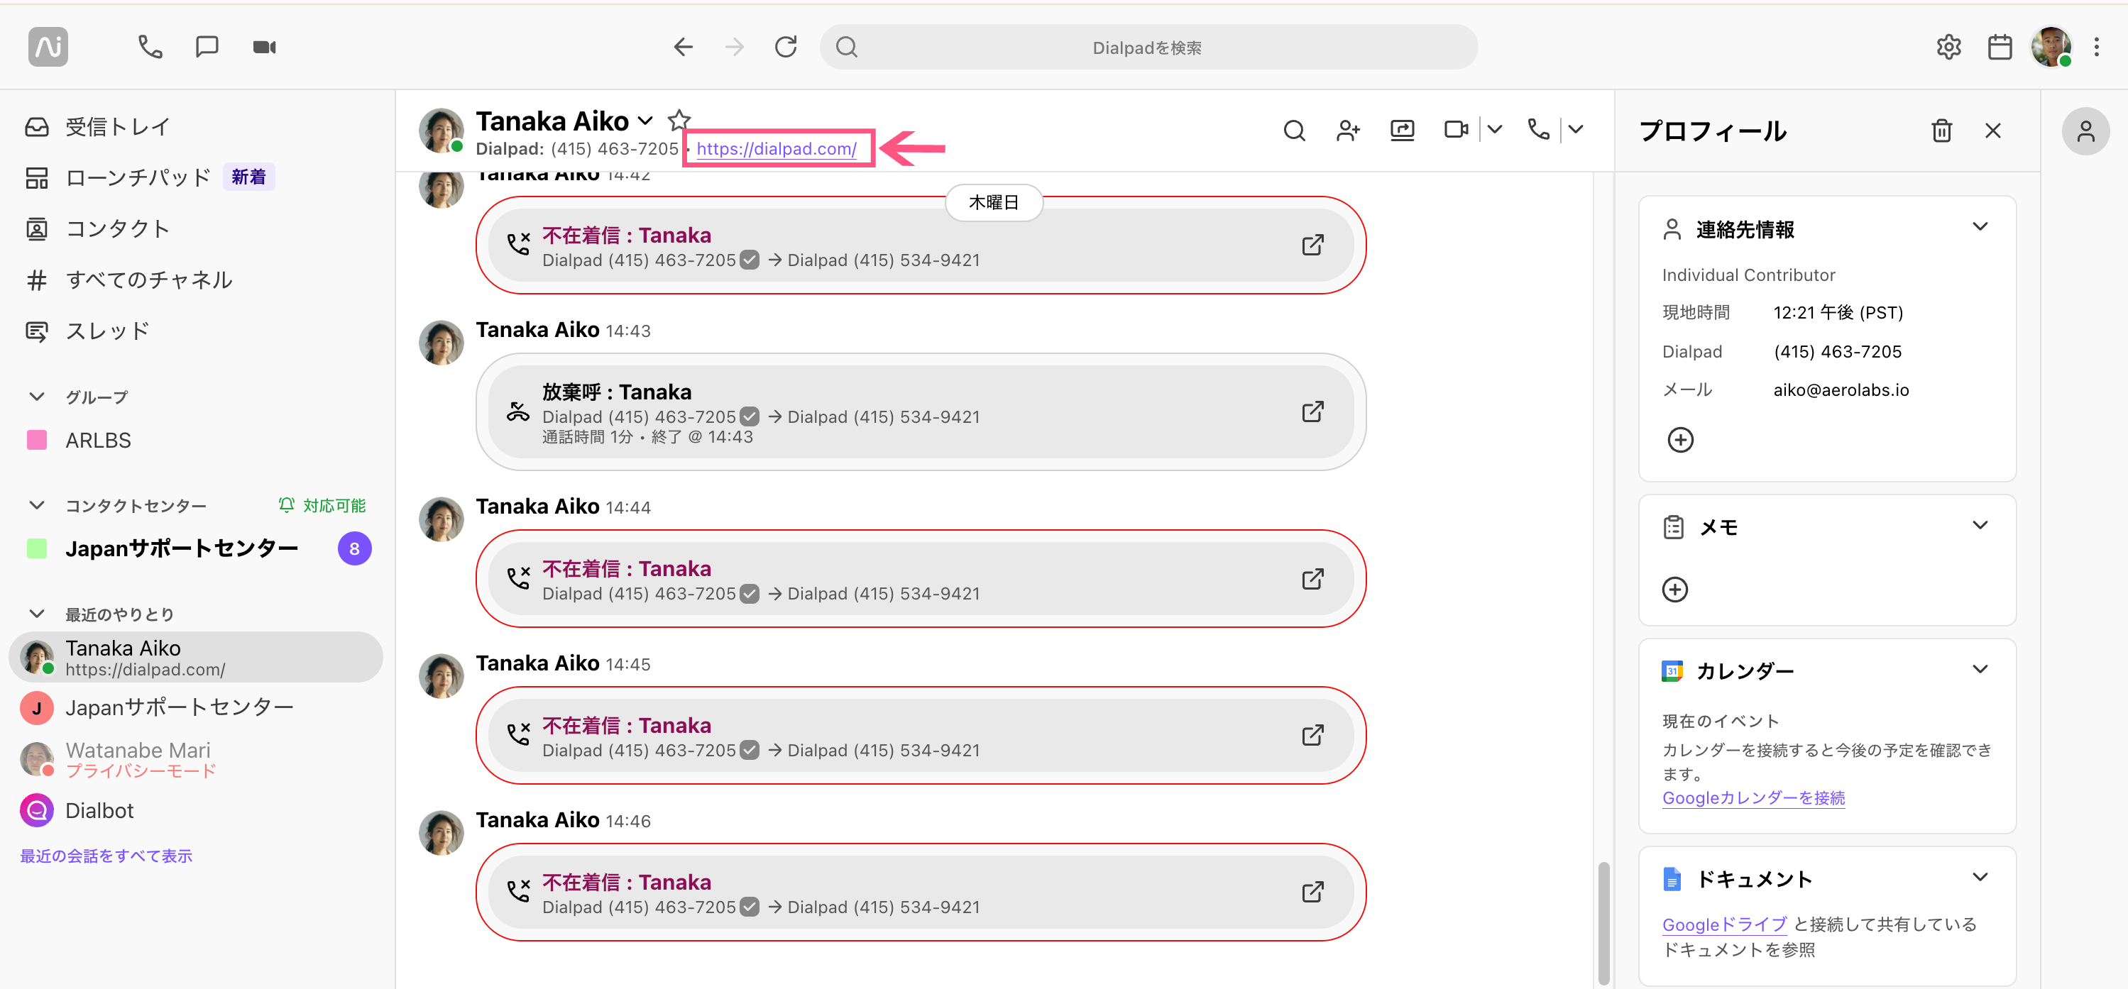2128x989 pixels.
Task: Collapse the ドキュメント section
Action: 1980,878
